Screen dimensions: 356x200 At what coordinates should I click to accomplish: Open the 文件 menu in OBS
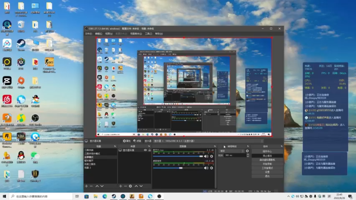pos(88,34)
